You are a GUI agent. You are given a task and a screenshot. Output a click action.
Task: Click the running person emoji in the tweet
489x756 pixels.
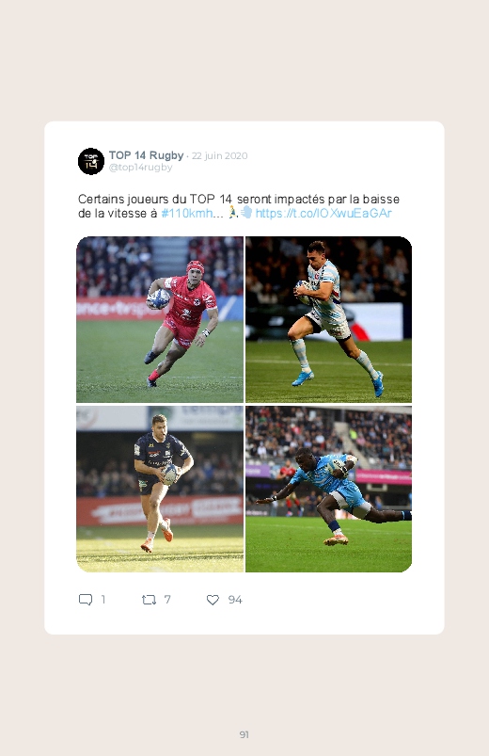(x=232, y=212)
